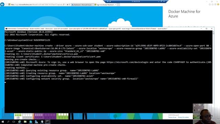The width and height of the screenshot is (220, 124).
Task: Open File Explorer from taskbar
Action: click(25, 122)
